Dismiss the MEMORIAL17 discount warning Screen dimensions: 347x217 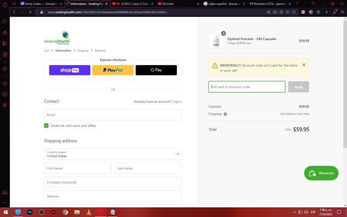click(x=304, y=65)
